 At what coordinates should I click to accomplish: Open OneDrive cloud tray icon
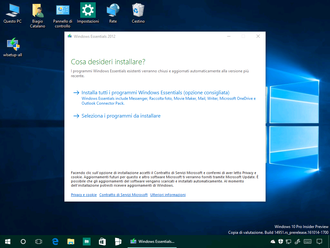pyautogui.click(x=273, y=242)
